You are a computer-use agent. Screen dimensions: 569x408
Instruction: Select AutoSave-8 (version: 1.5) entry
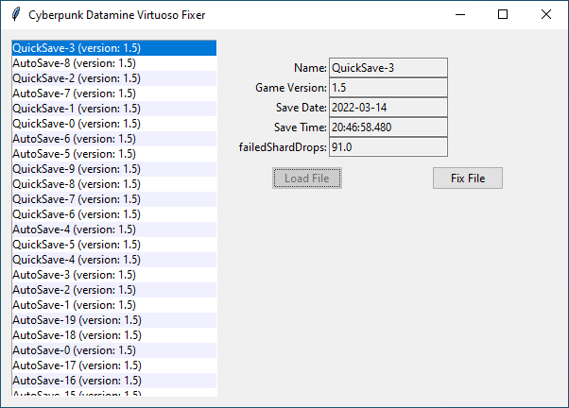(114, 63)
